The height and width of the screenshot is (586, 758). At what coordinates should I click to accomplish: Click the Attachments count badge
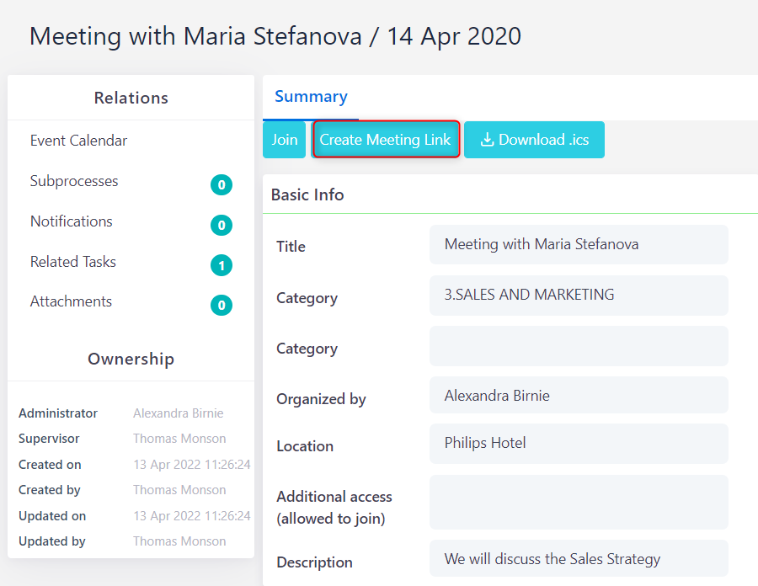(222, 306)
